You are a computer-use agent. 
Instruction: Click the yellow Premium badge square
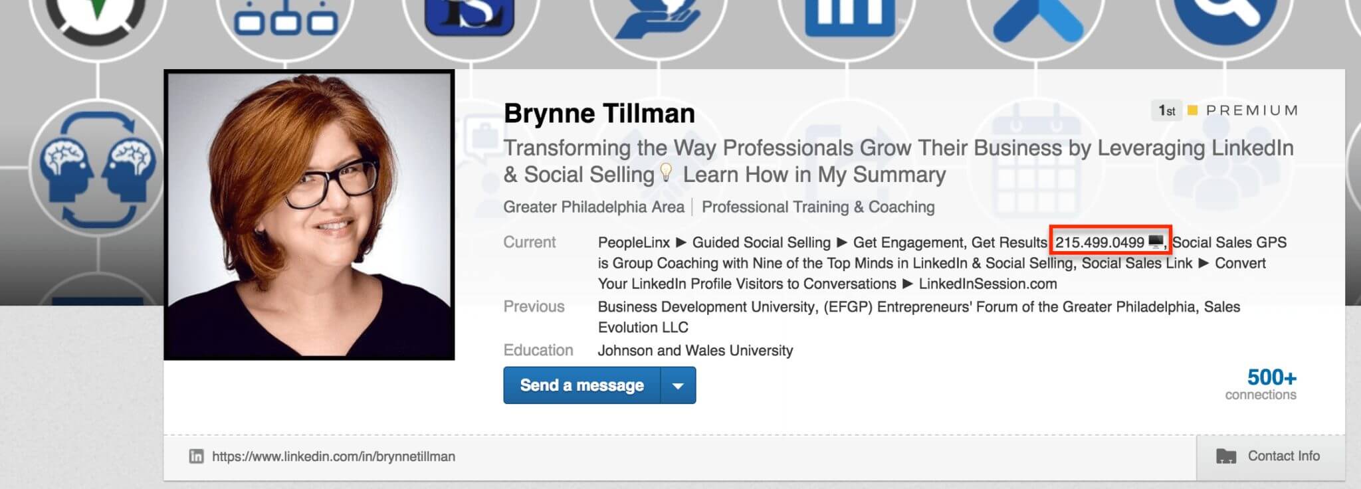1192,110
